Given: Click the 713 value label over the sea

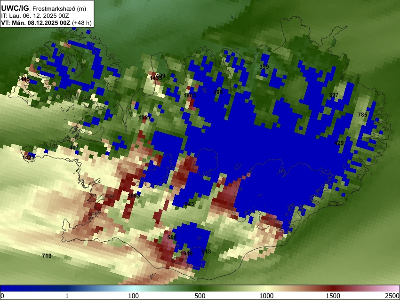Looking at the screenshot, I should [x=47, y=256].
